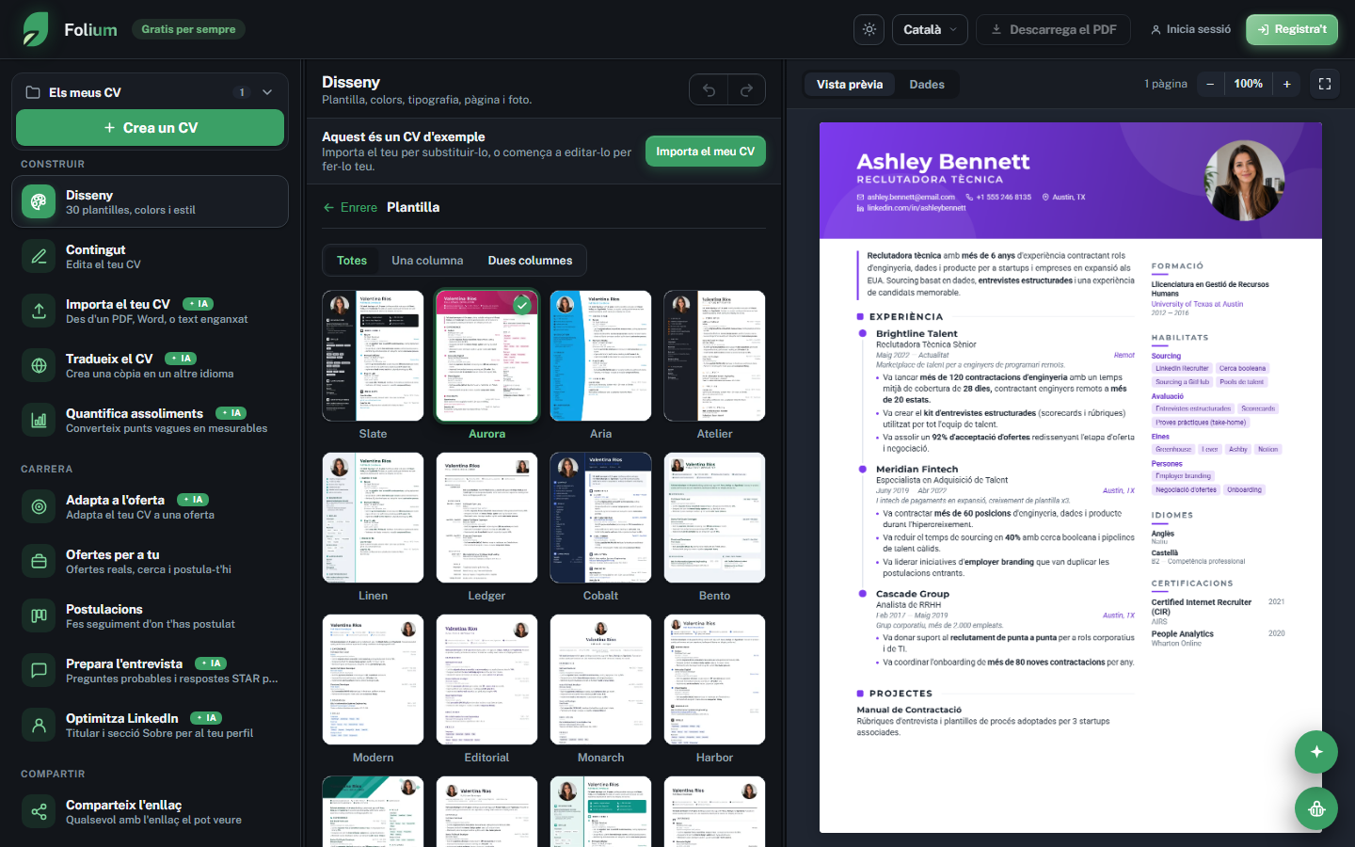Click the Manual de Contractació project title

pyautogui.click(x=909, y=710)
